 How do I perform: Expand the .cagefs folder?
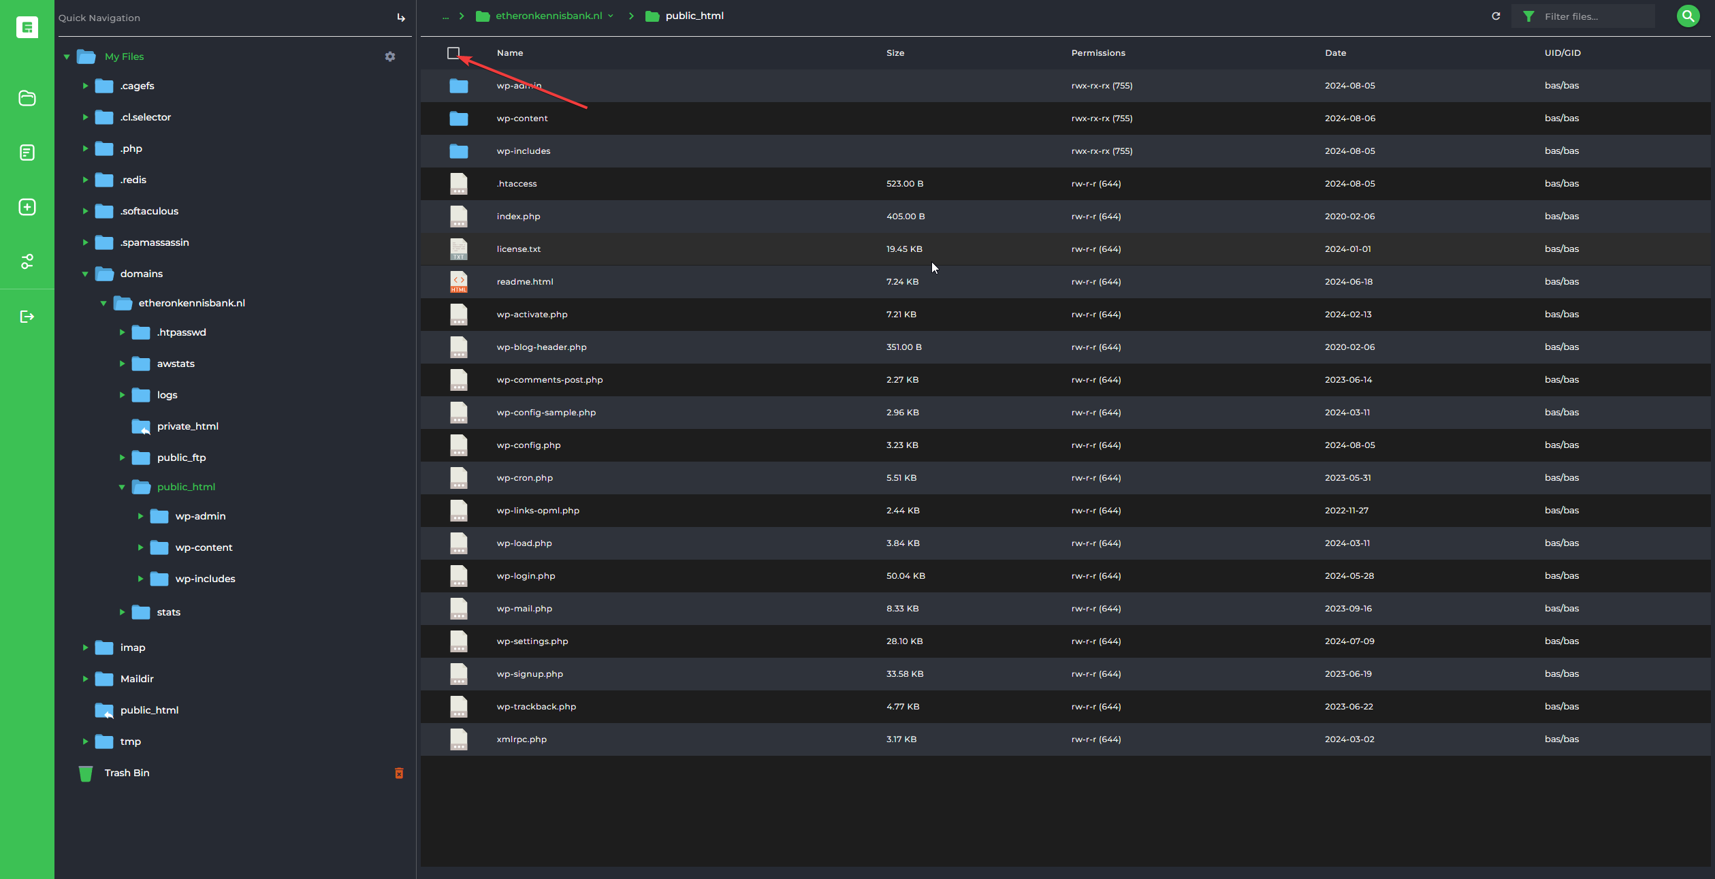(x=85, y=86)
